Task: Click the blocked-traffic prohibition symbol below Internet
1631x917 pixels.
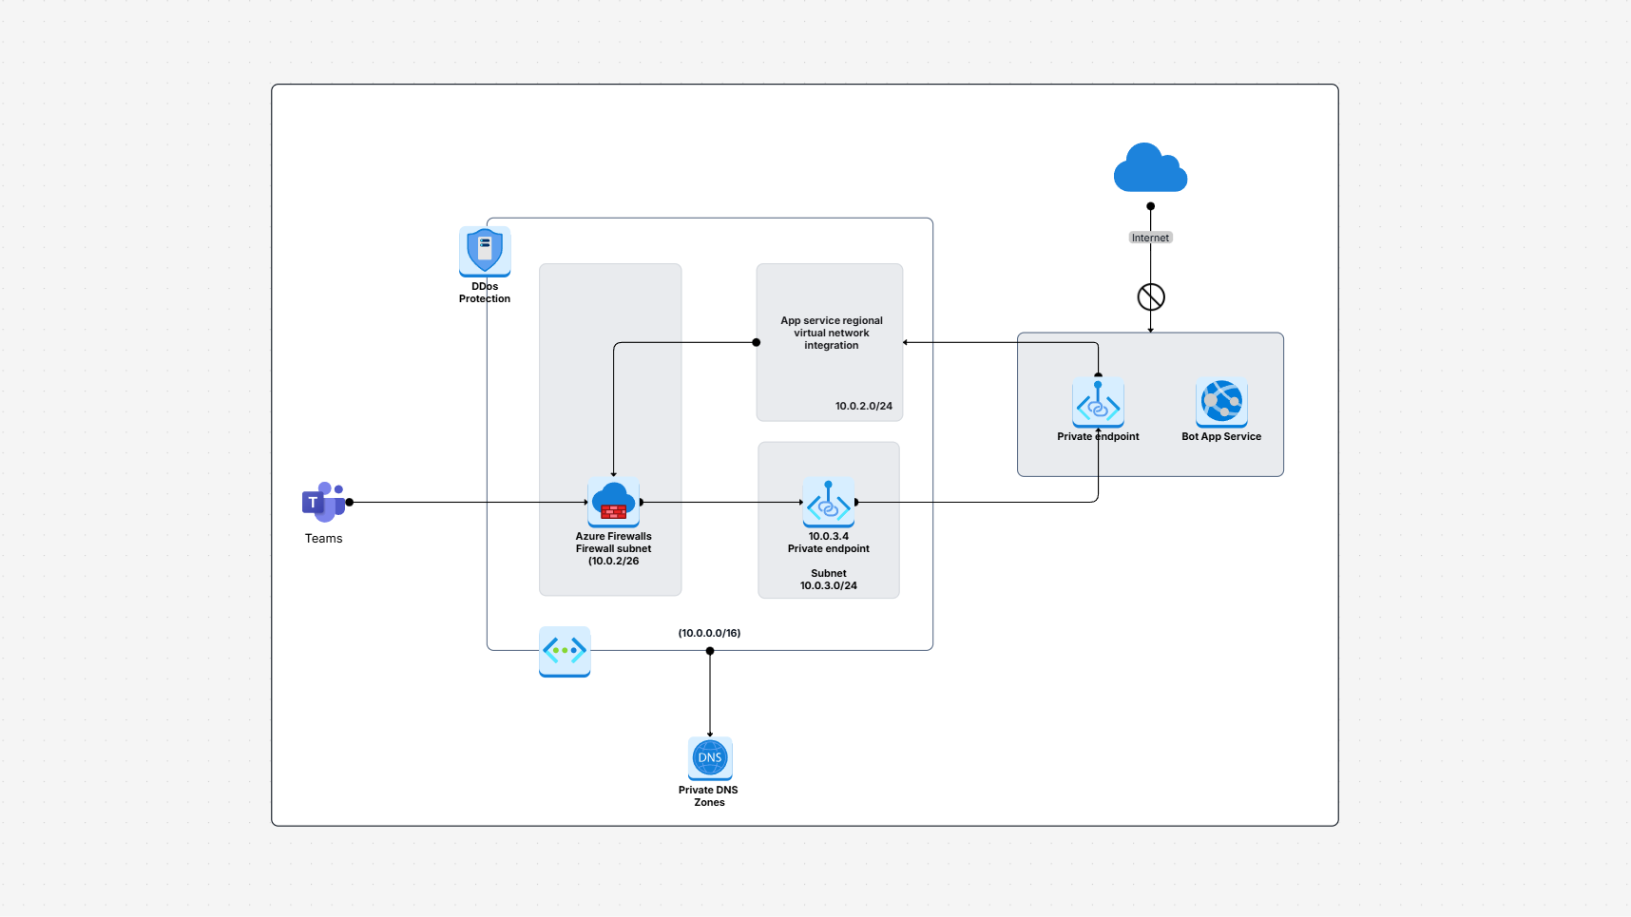Action: pyautogui.click(x=1150, y=296)
